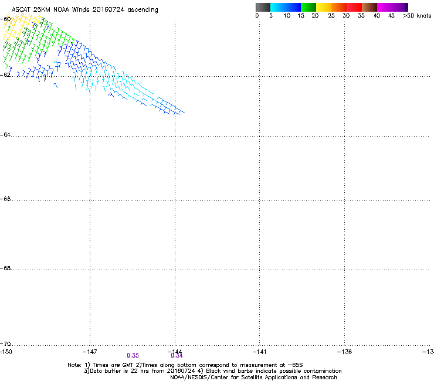The height and width of the screenshot is (381, 434).
Task: Select the red 30-35 knots color band
Action: tap(354, 7)
